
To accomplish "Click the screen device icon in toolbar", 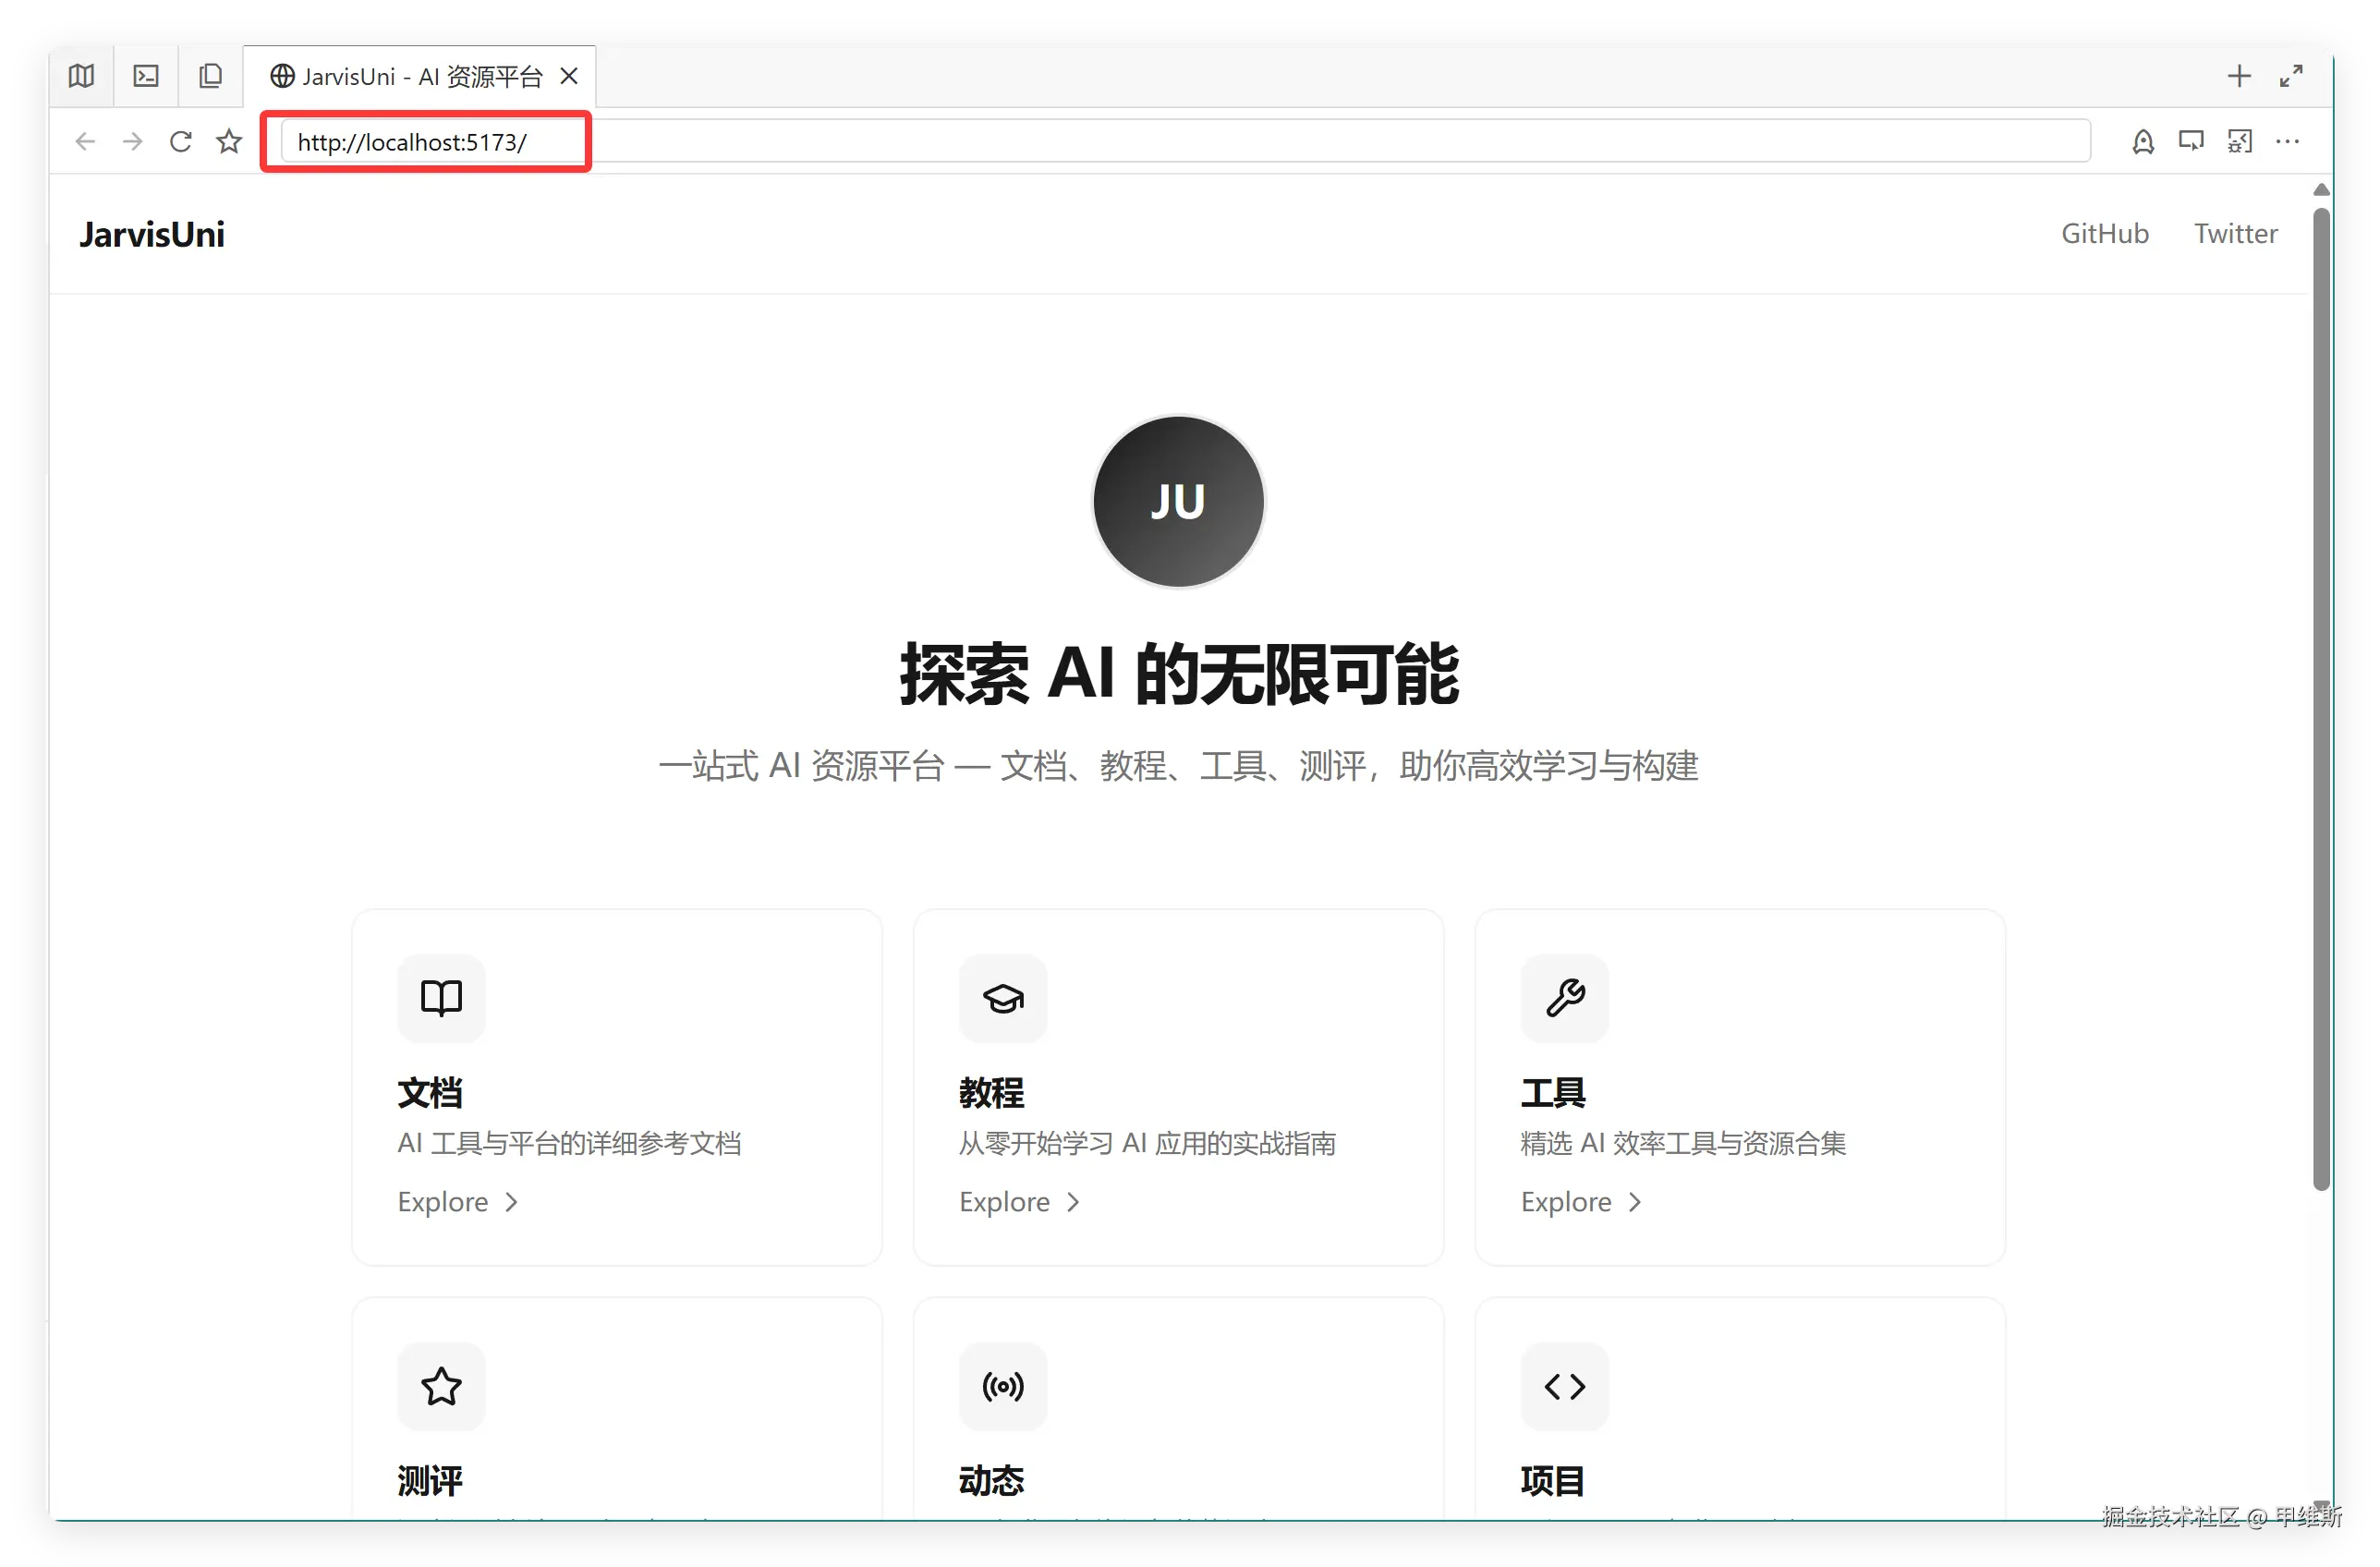I will click(2191, 142).
